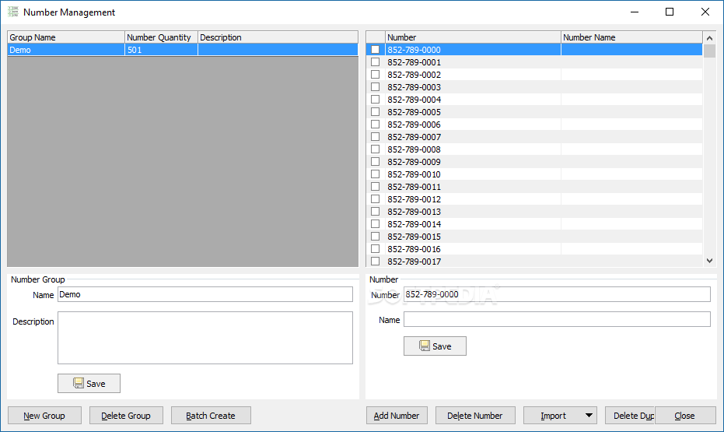Check the box for 852-789-0001
Viewport: 724px width, 432px height.
click(376, 62)
